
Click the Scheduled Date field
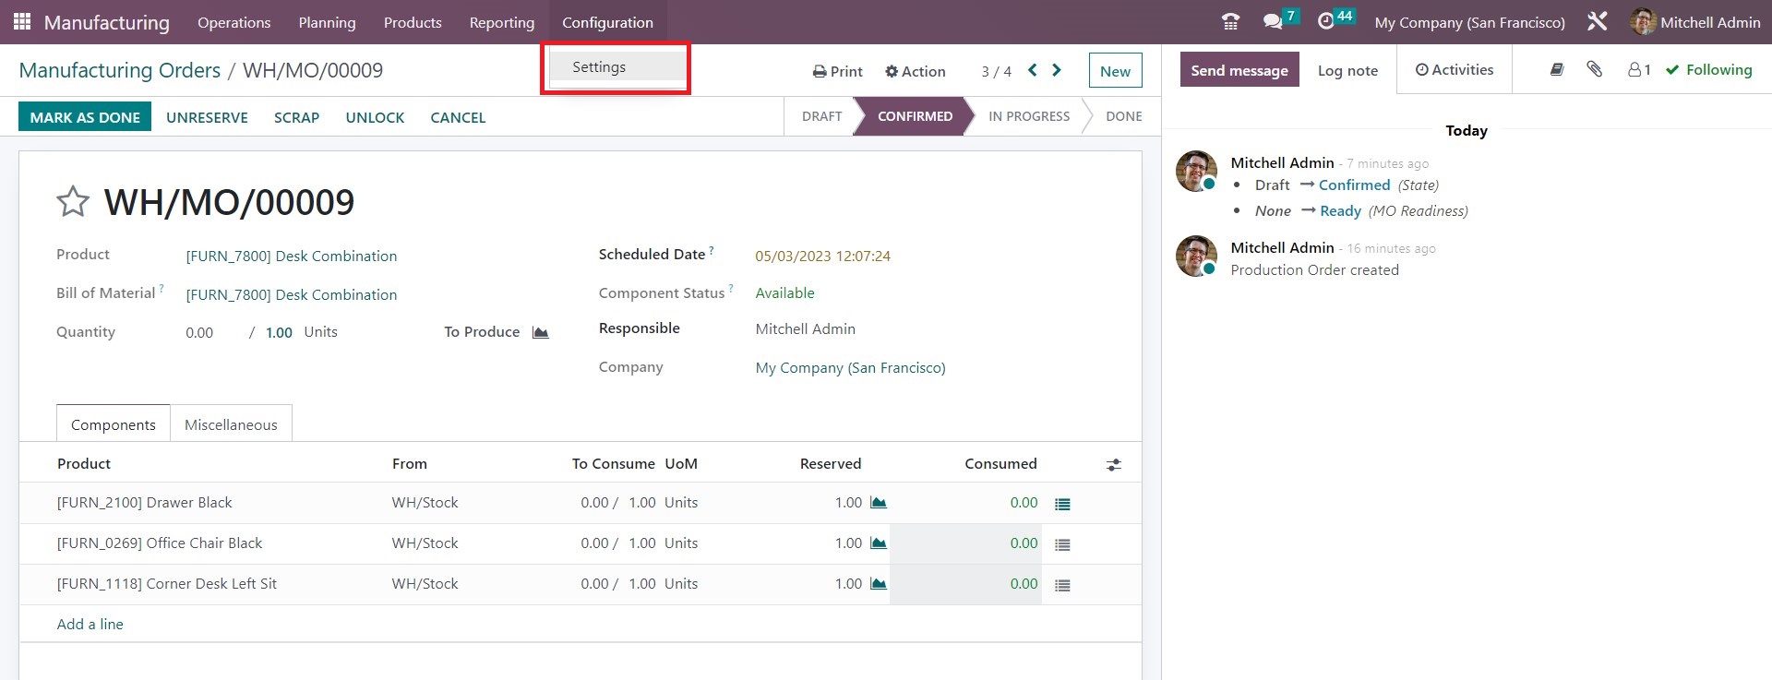pos(822,256)
